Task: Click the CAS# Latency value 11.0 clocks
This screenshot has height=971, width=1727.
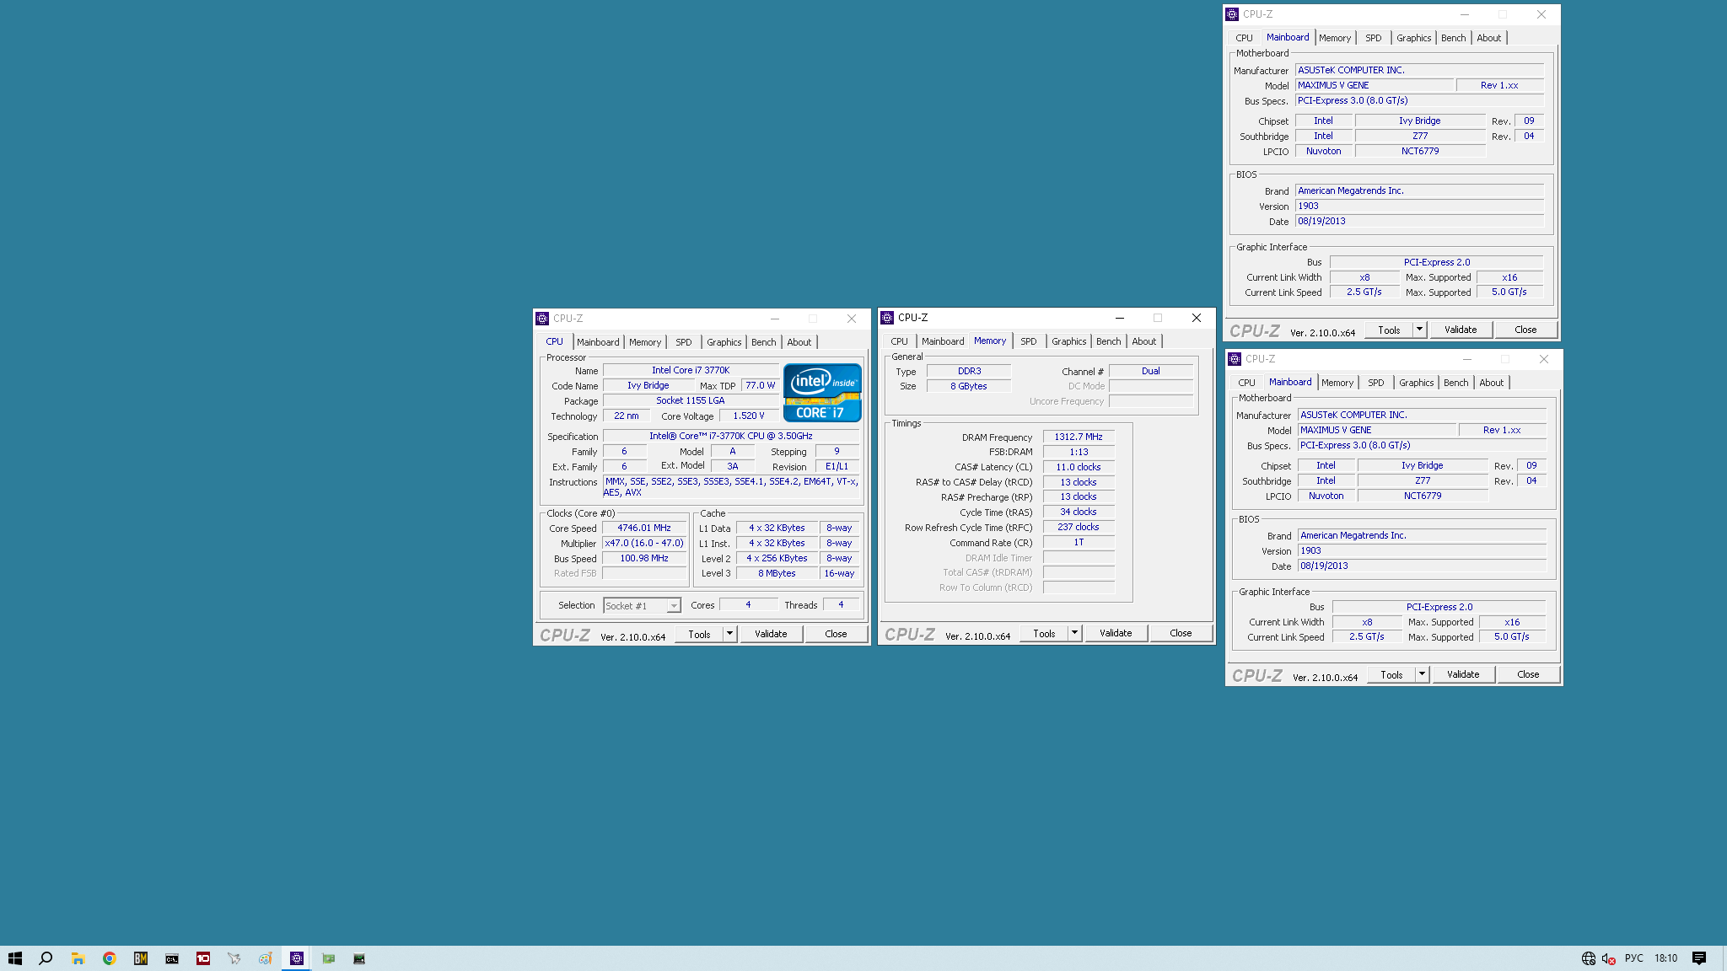Action: tap(1079, 467)
